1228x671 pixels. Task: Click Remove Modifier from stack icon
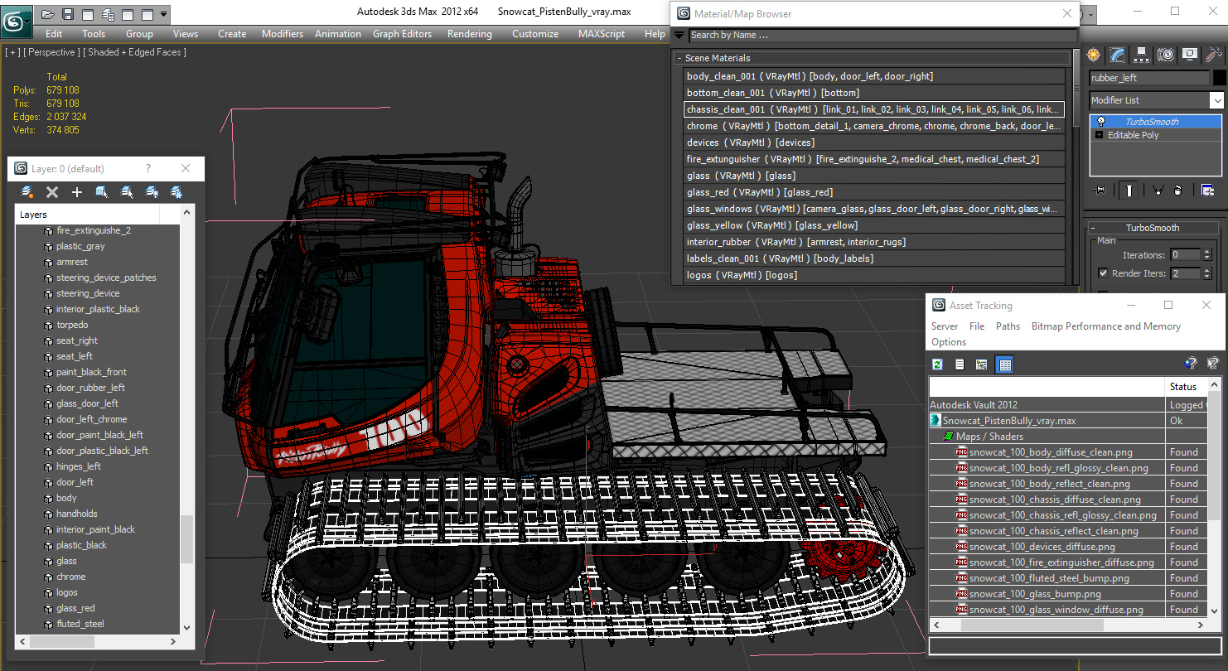click(x=1178, y=191)
